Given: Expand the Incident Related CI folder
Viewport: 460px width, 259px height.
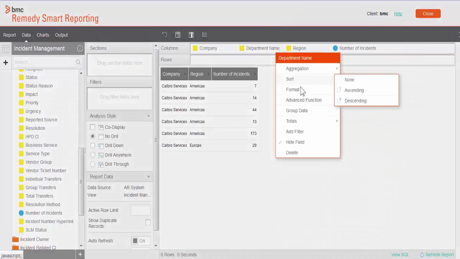Looking at the screenshot, I should point(38,248).
